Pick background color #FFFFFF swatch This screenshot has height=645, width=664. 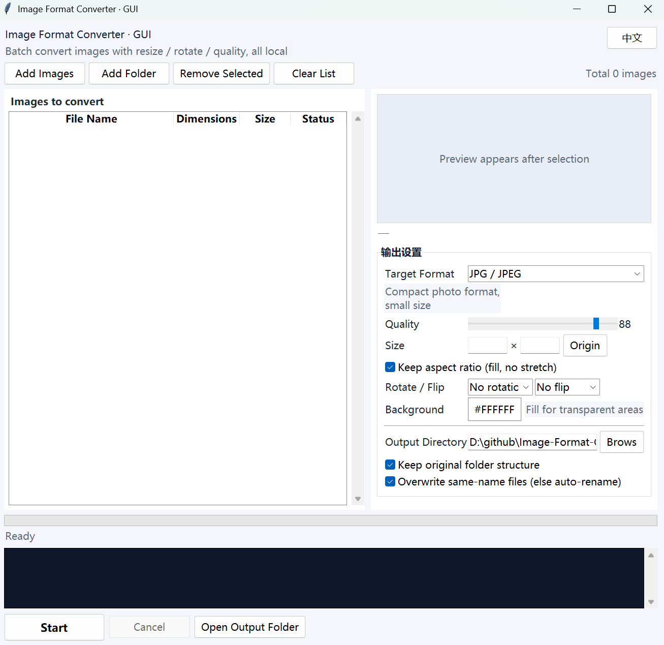pyautogui.click(x=495, y=410)
